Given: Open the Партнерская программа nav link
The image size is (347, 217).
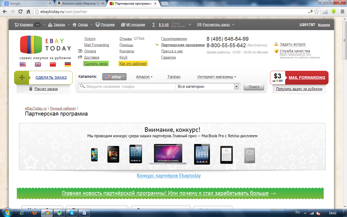Looking at the screenshot, I should tap(183, 45).
